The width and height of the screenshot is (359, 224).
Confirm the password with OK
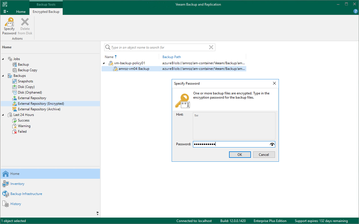point(240,155)
